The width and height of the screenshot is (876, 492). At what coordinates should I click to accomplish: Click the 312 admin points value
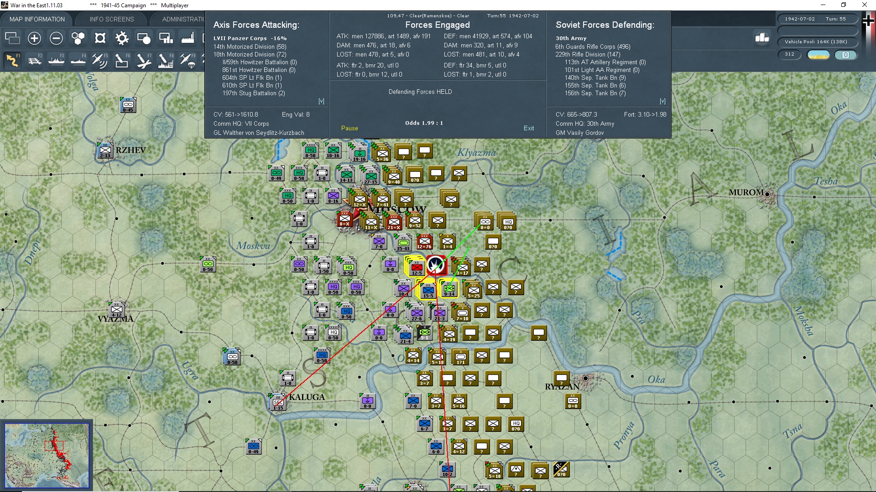(789, 54)
